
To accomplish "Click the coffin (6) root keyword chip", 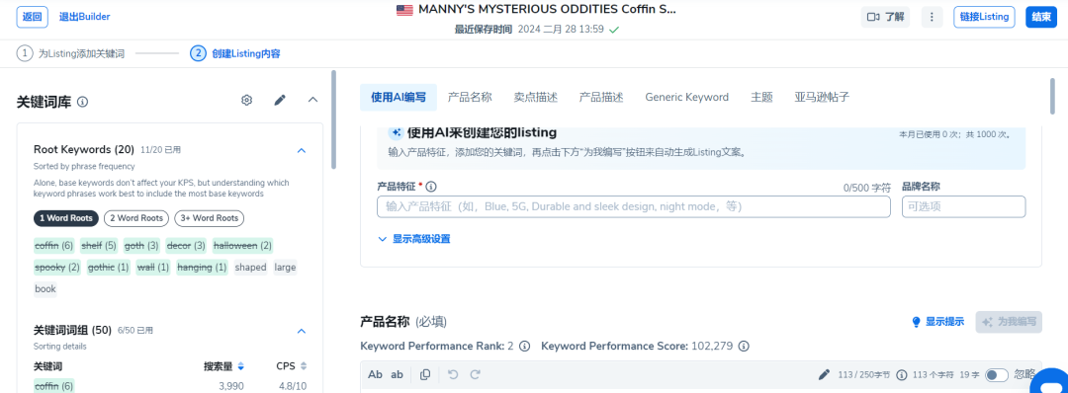I will pyautogui.click(x=53, y=245).
